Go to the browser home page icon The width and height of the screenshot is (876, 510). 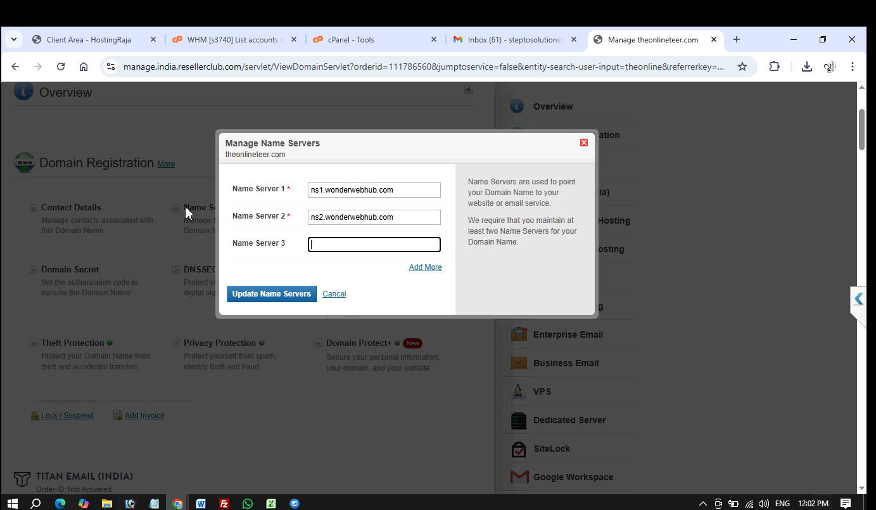(x=84, y=67)
